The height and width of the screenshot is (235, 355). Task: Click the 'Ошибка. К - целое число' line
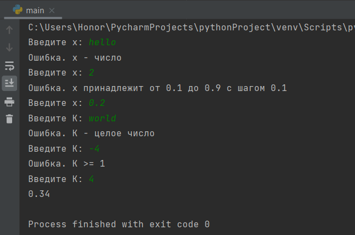click(x=92, y=133)
